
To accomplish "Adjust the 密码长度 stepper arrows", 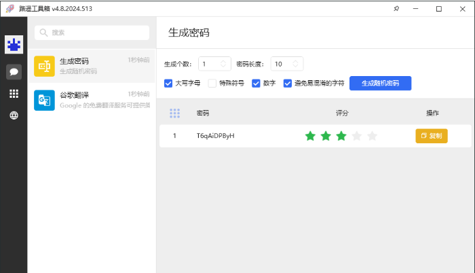I will pyautogui.click(x=295, y=64).
